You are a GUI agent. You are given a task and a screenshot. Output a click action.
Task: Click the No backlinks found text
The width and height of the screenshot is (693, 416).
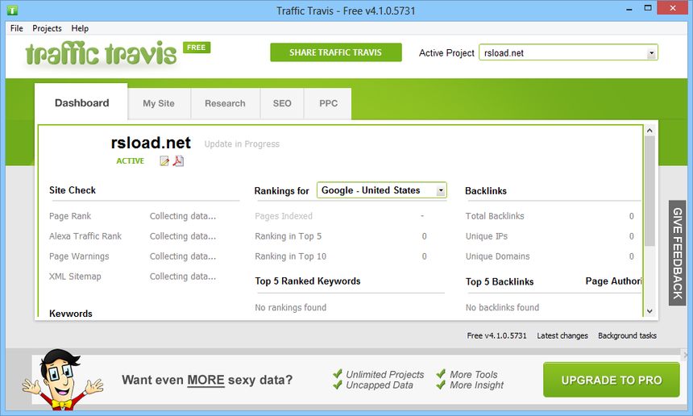point(502,307)
